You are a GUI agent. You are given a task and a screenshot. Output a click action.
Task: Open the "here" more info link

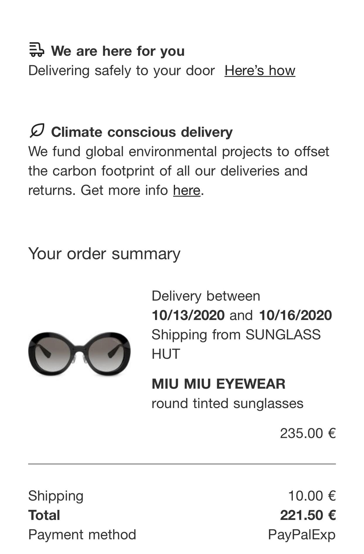tap(187, 190)
